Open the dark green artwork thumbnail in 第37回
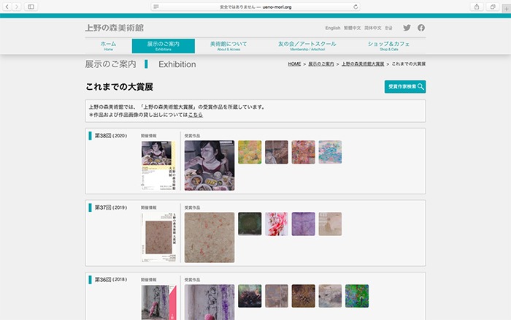This screenshot has height=320, width=511. point(250,224)
